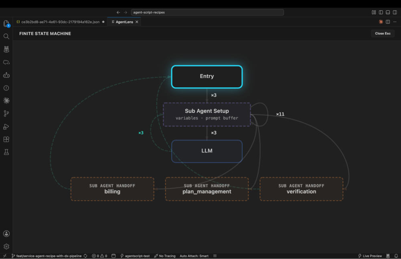Open the starburst icon in activity bar
This screenshot has width=401, height=259.
point(6,100)
